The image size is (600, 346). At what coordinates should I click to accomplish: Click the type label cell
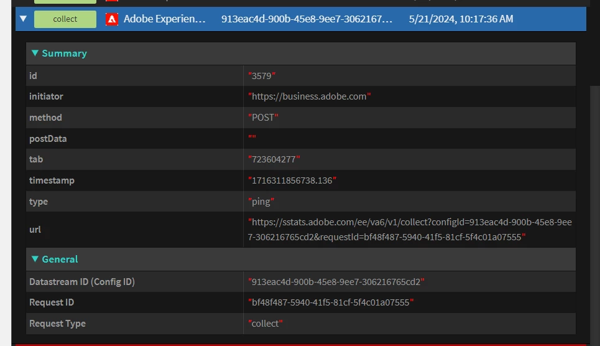pos(135,202)
